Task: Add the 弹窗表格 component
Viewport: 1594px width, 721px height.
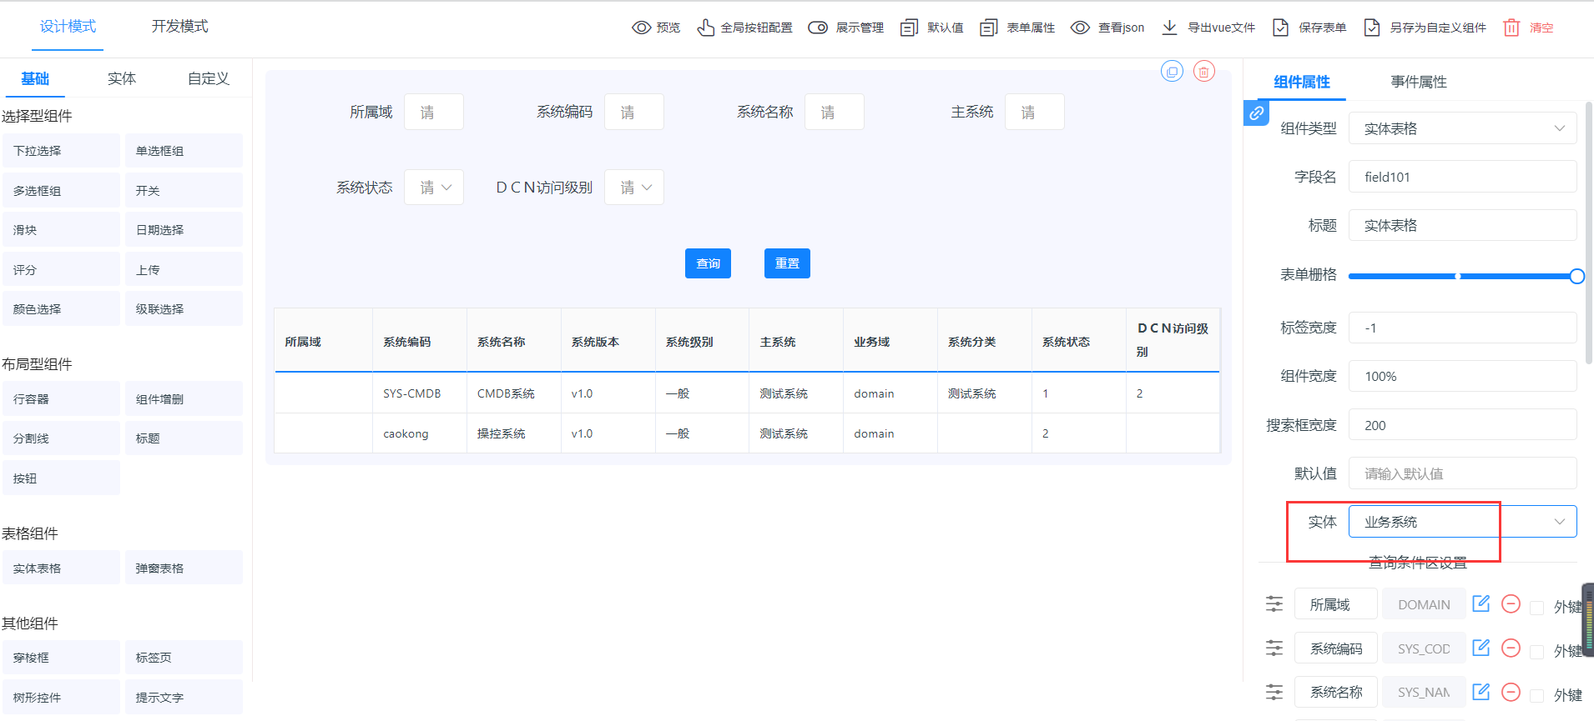Action: coord(184,568)
